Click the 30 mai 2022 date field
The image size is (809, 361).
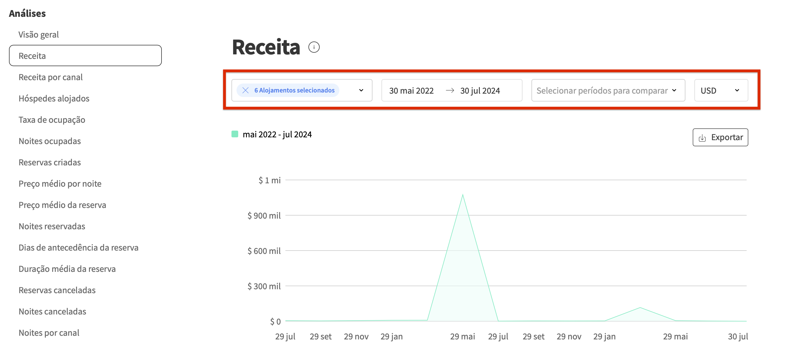pyautogui.click(x=411, y=90)
